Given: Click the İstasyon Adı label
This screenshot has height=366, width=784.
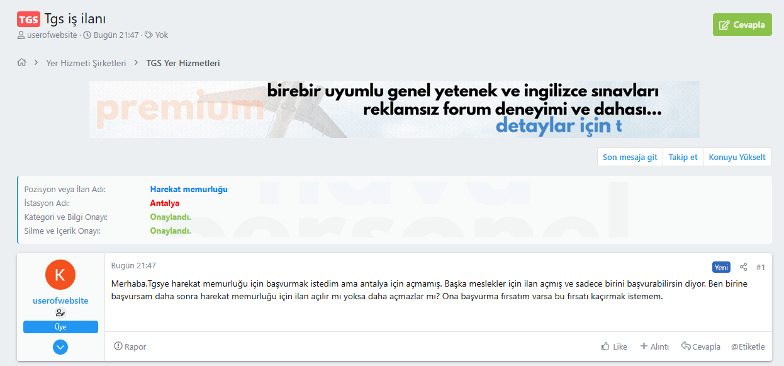Looking at the screenshot, I should coord(47,203).
